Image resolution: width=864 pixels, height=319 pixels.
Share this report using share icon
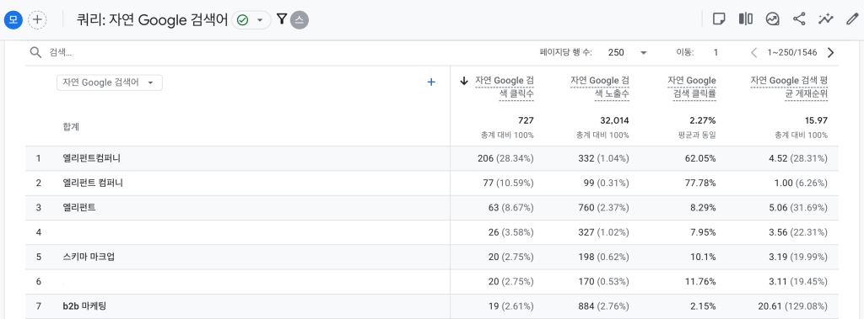(799, 19)
